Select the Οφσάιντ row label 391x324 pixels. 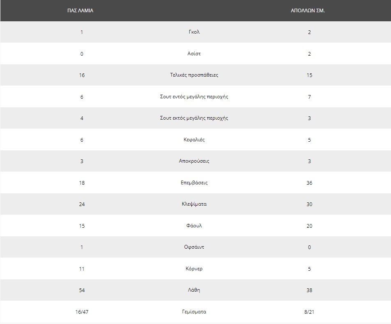point(194,247)
